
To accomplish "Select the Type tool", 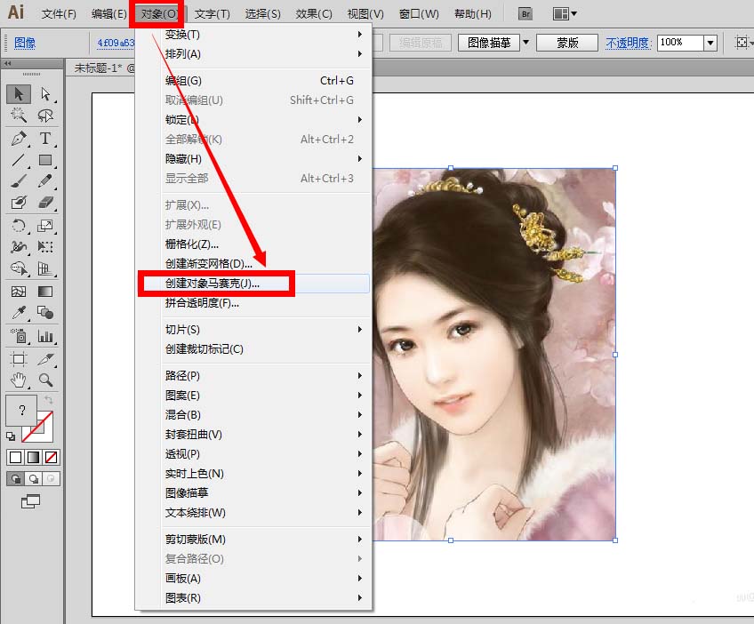I will tap(45, 139).
